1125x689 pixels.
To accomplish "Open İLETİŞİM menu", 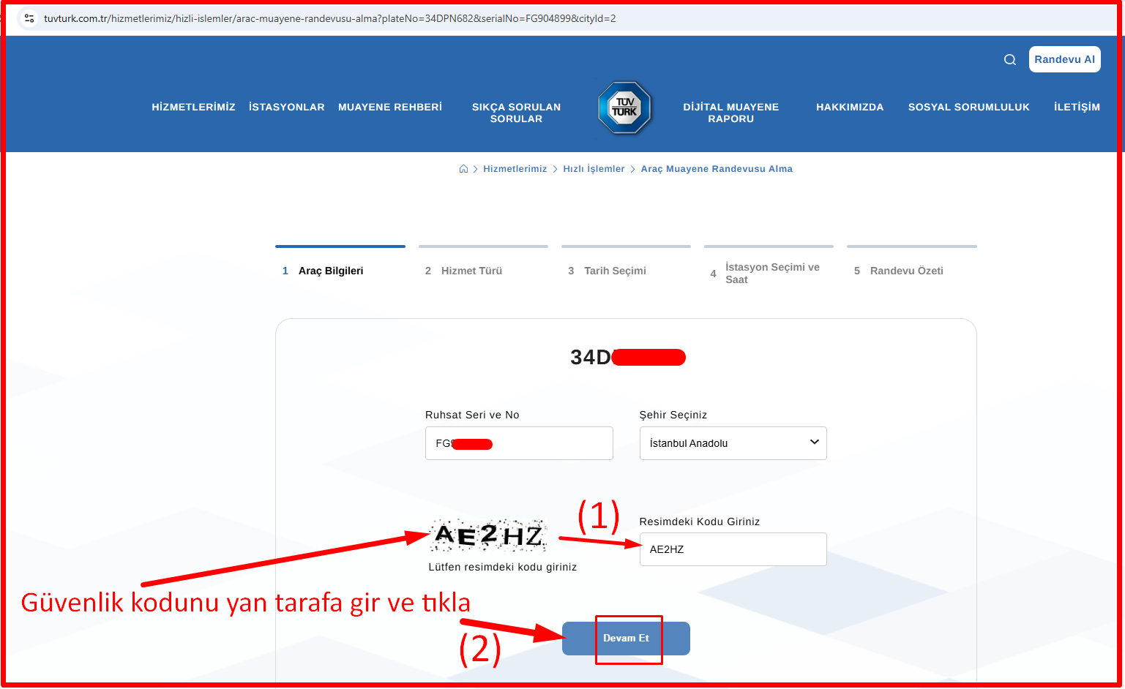I will point(1077,107).
